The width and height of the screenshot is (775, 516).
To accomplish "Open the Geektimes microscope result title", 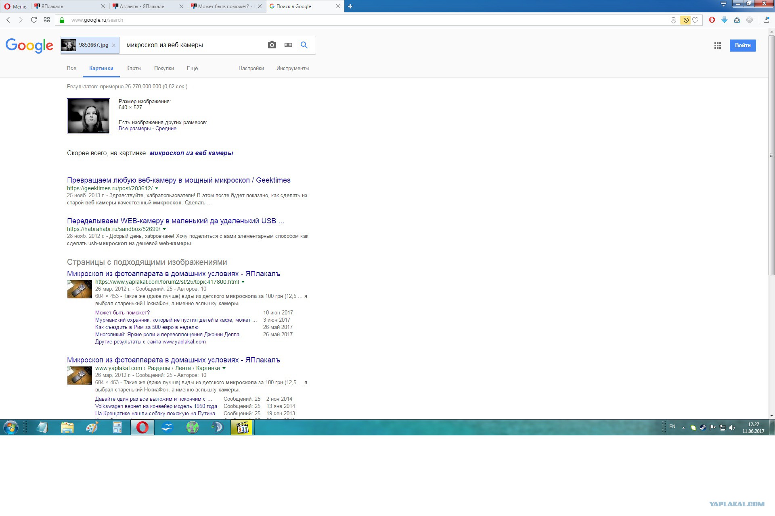I will pyautogui.click(x=179, y=180).
